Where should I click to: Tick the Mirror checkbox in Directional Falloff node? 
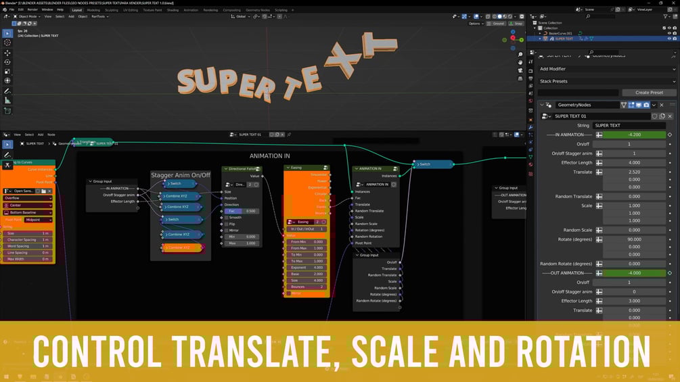227,231
